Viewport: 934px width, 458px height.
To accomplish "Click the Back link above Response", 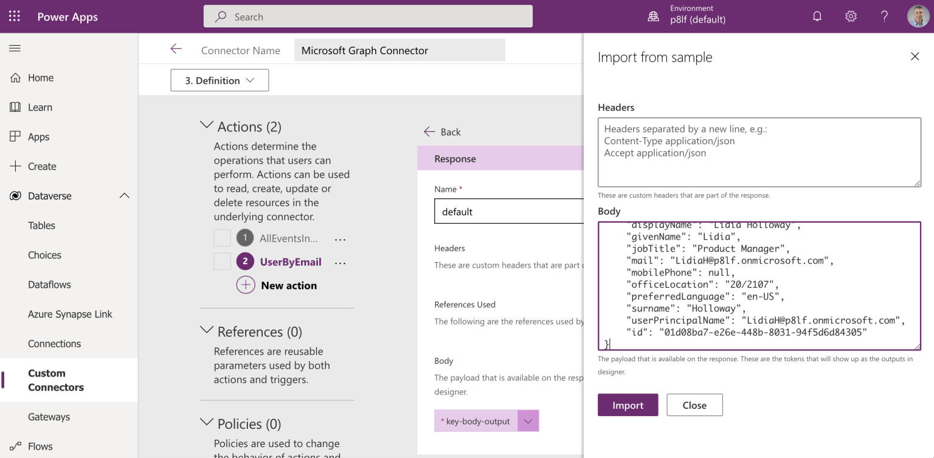I will [442, 132].
